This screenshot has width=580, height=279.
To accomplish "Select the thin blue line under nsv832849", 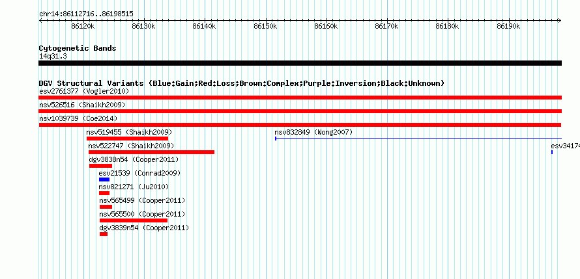I will (x=418, y=139).
